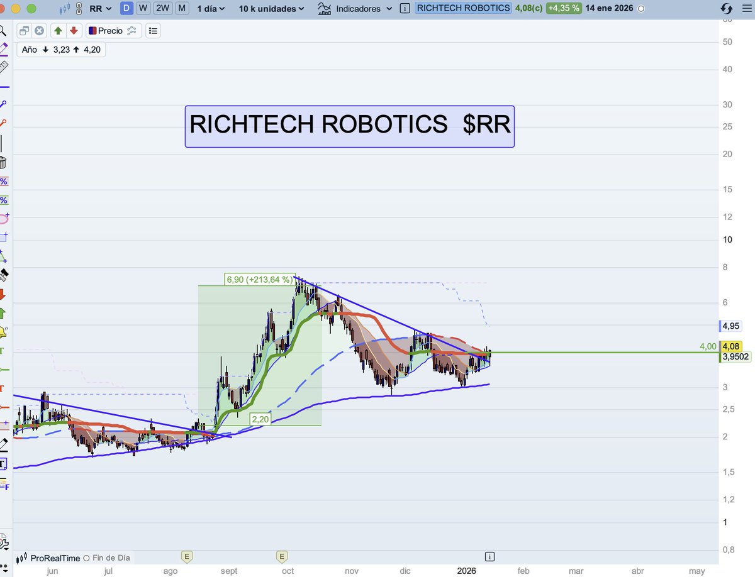Click the red down arrow sidebar tool
Screen dimensions: 755x577
click(x=3, y=294)
